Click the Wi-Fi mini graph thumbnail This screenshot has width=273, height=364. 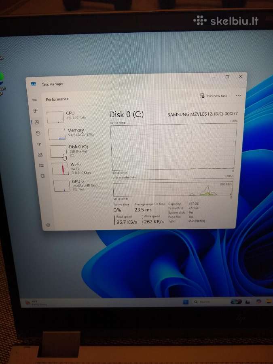pos(60,169)
